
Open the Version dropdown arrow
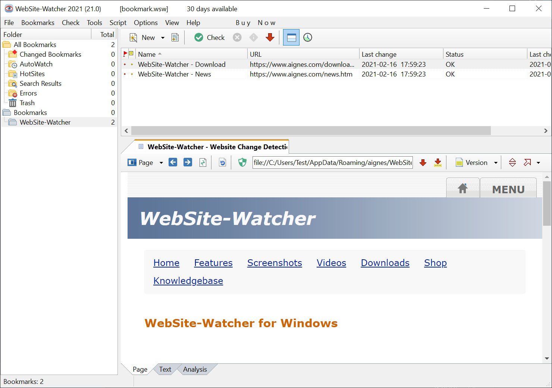tap(496, 163)
